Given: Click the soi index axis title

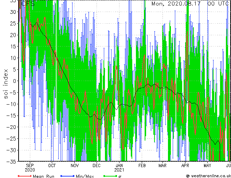Looking at the screenshot, I should coord(5,84).
